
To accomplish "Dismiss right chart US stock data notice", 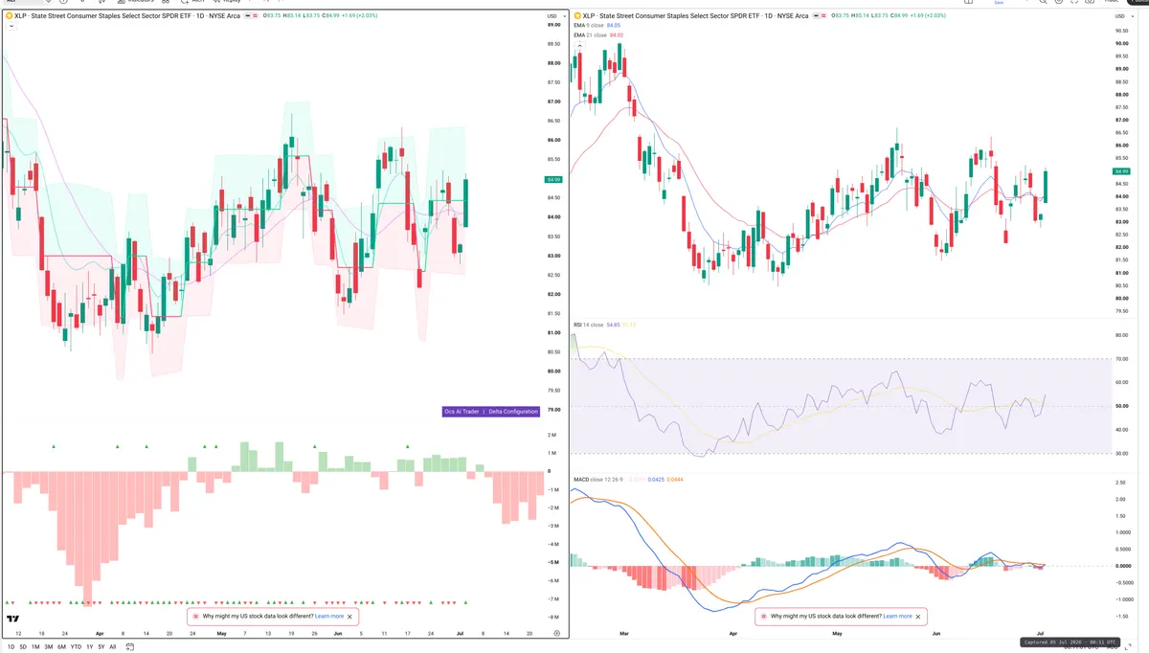I will click(917, 617).
